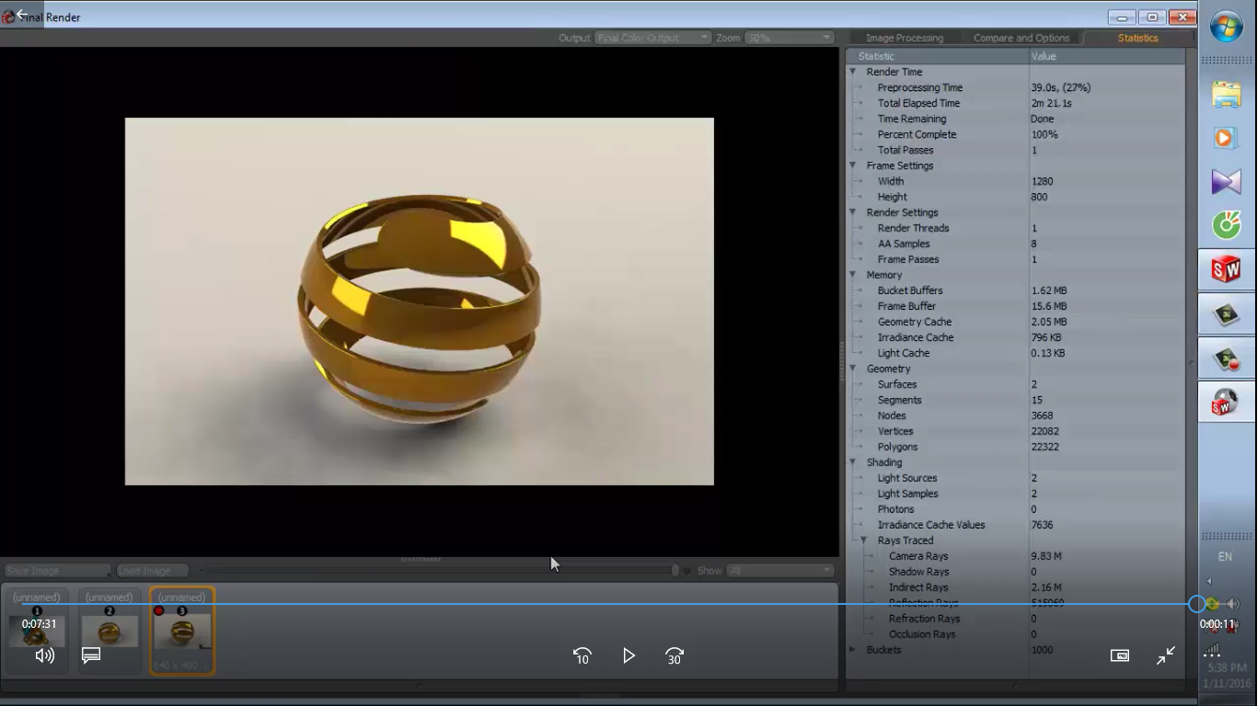Select the Geometry Cache row
This screenshot has width=1257, height=706.
point(1015,322)
